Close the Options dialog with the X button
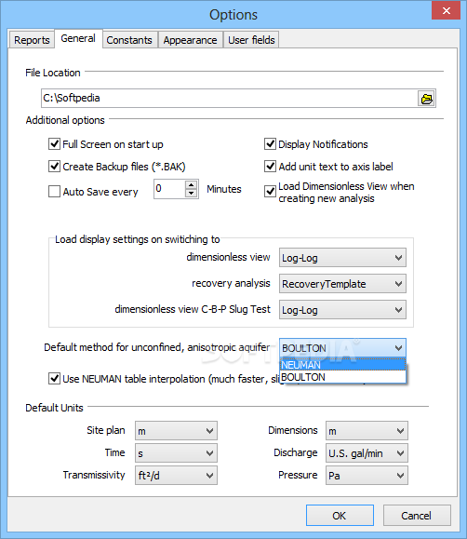The image size is (467, 539). (446, 10)
